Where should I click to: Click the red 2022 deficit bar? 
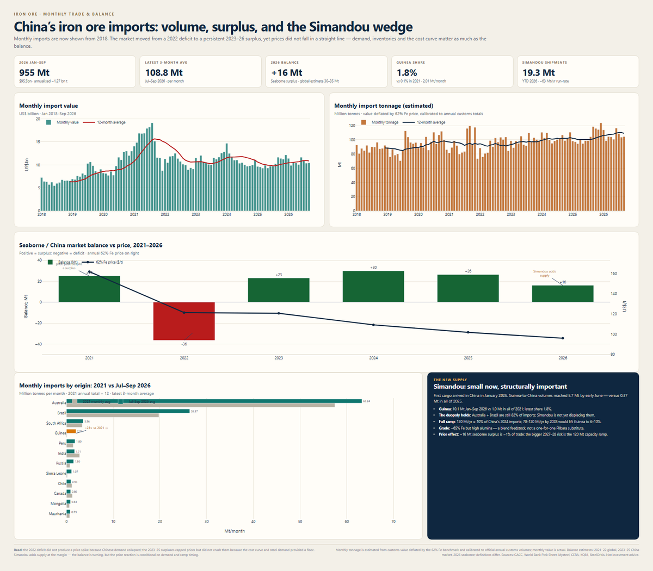pyautogui.click(x=184, y=321)
